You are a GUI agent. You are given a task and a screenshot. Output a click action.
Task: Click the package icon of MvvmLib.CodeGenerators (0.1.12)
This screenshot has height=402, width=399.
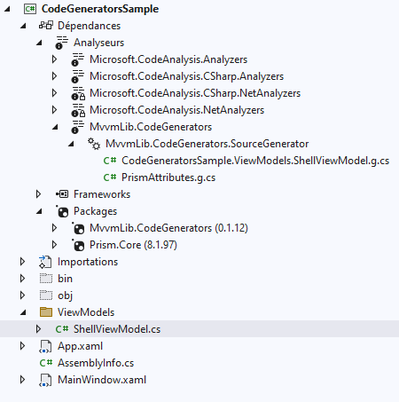78,228
